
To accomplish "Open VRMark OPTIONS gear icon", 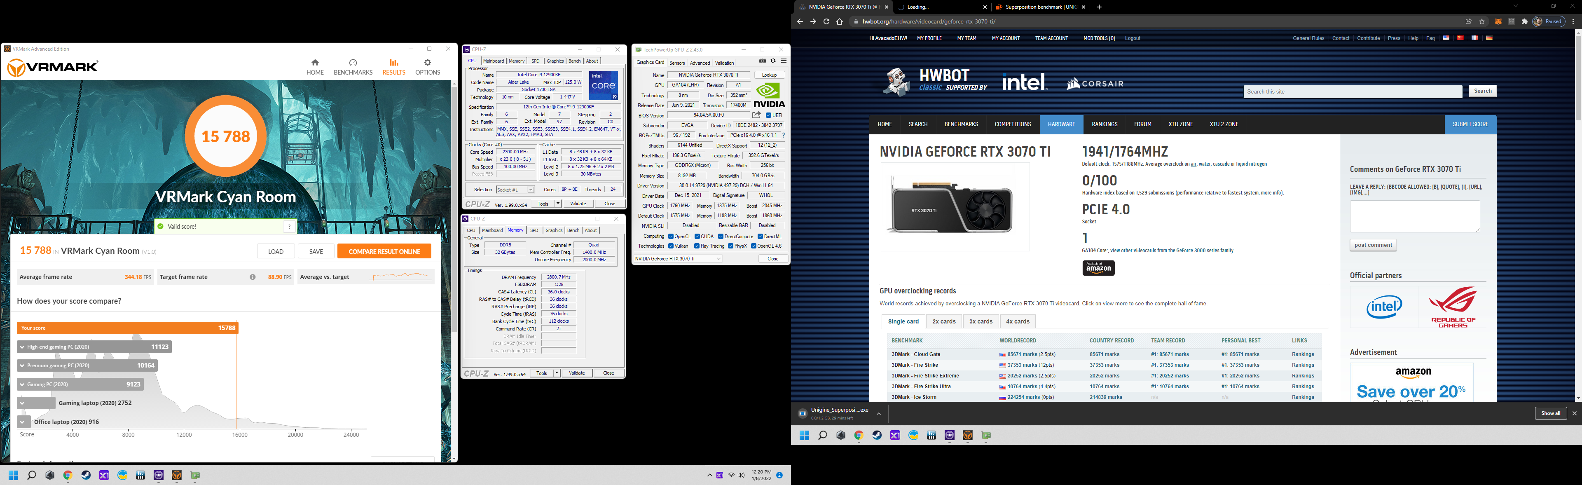I will 428,63.
